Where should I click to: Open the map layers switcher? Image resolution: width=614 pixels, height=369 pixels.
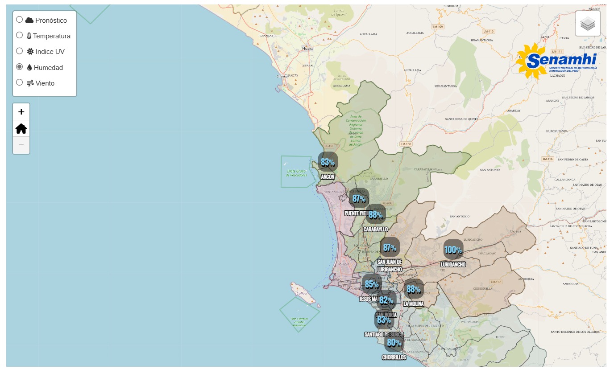tap(588, 23)
